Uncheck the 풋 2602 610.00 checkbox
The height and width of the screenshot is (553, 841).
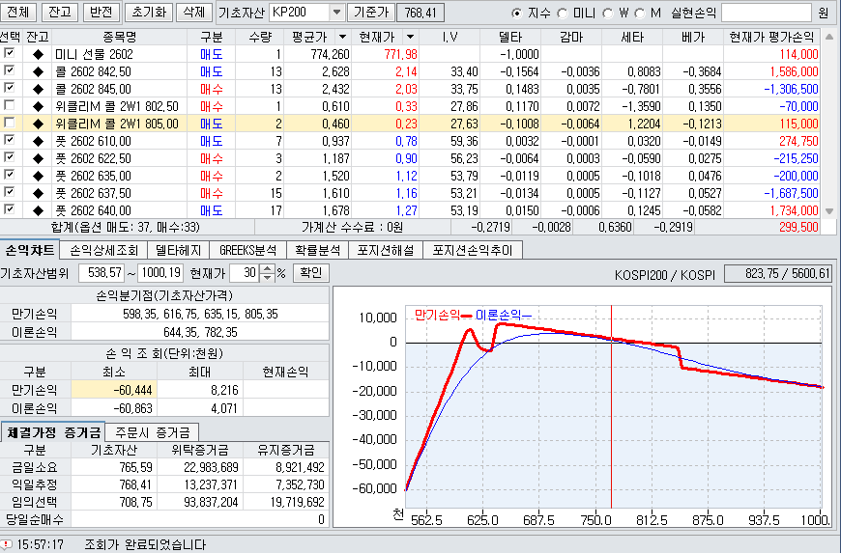(x=9, y=140)
